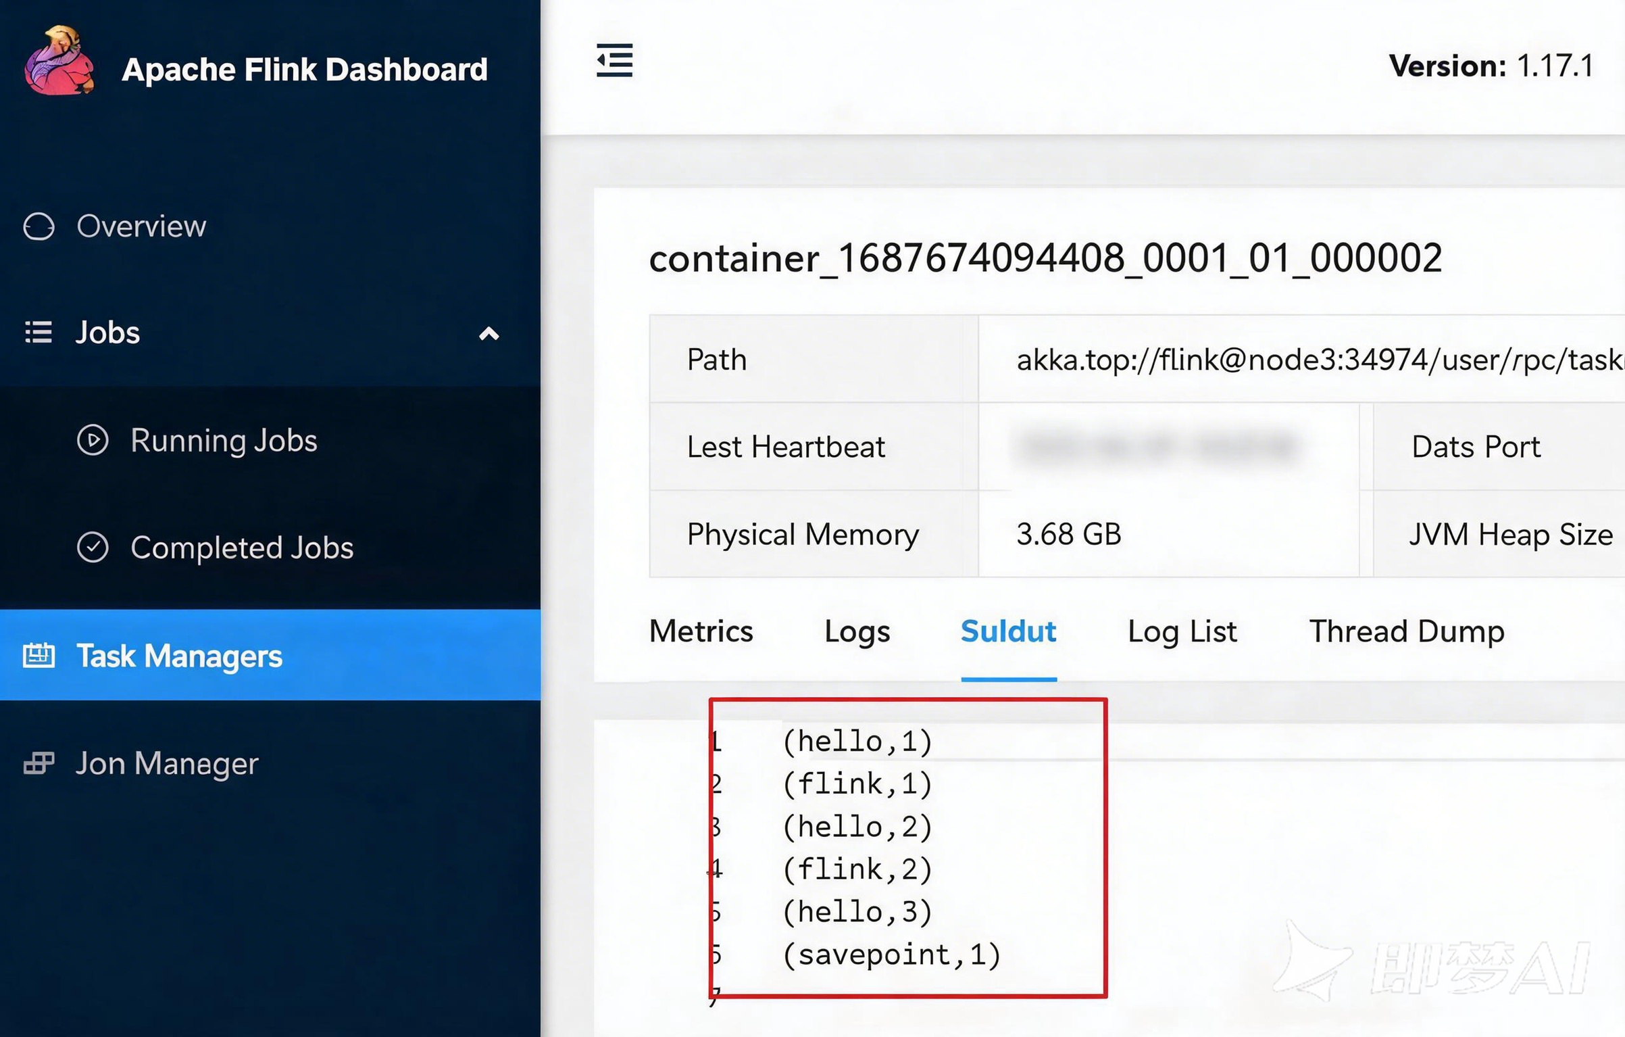Click the Path label cell

click(814, 359)
